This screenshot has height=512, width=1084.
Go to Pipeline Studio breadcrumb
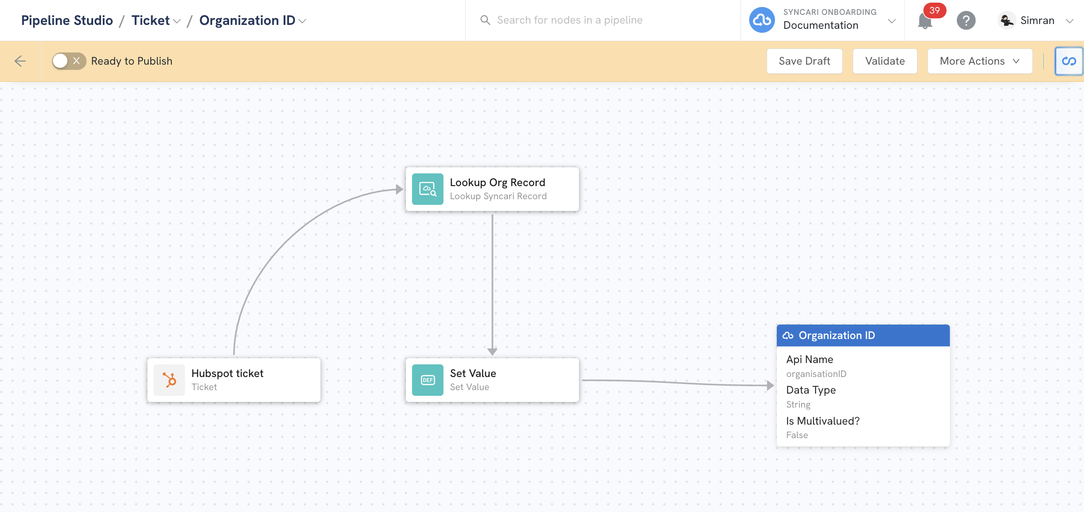(67, 21)
